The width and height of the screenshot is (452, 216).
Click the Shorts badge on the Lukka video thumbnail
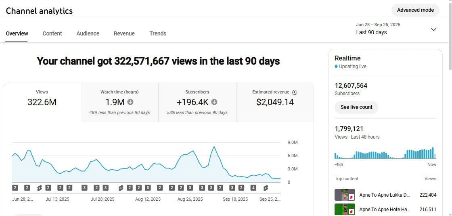351,197
